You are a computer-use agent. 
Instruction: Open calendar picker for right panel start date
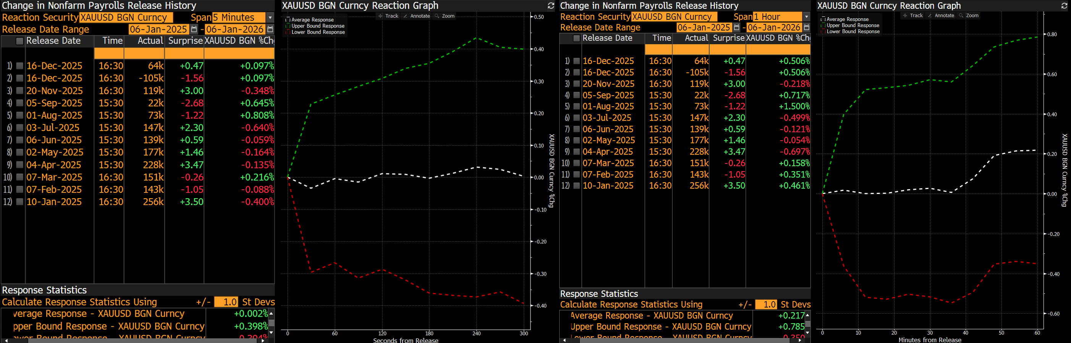click(736, 27)
